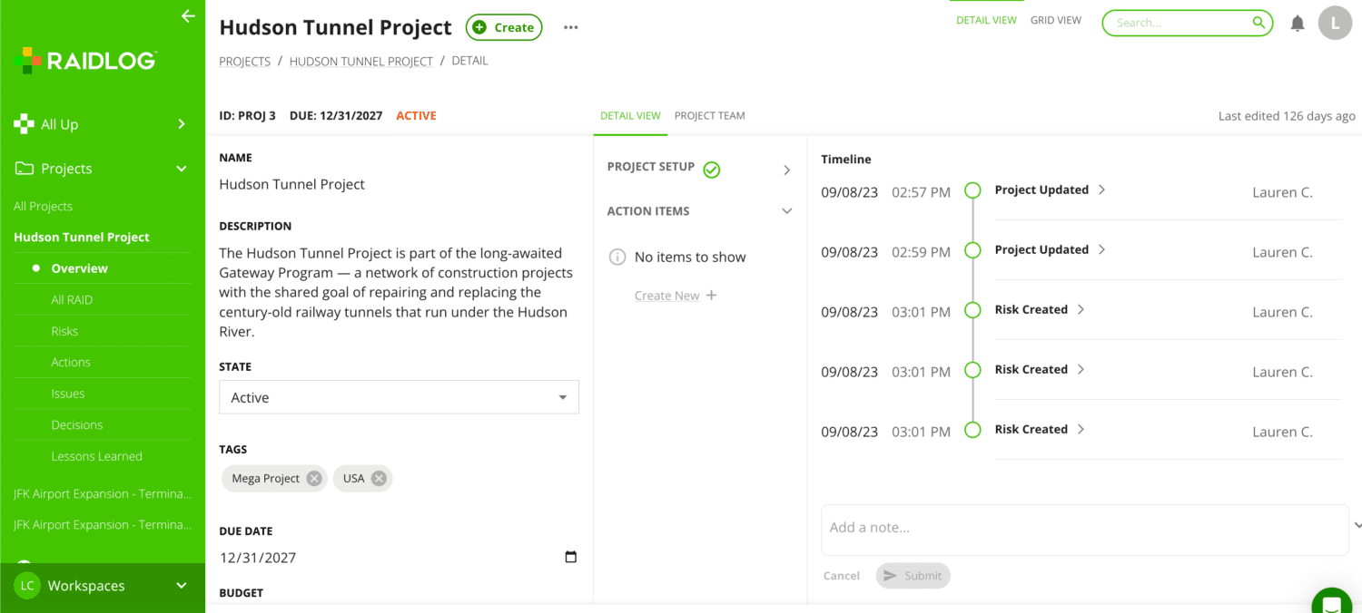The image size is (1362, 613).
Task: Select the Detail View tab below project ID
Action: (x=630, y=116)
